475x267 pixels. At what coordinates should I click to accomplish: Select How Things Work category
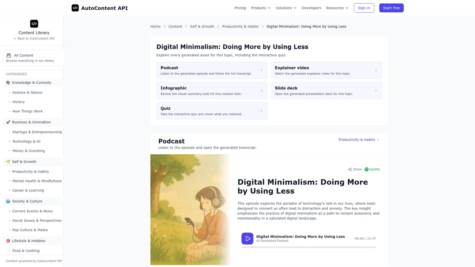(x=27, y=111)
